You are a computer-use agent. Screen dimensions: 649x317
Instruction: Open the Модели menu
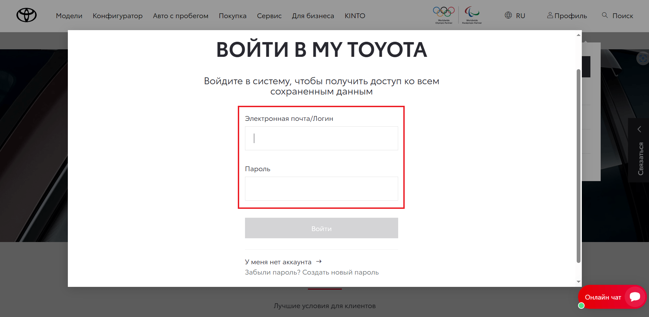point(69,16)
